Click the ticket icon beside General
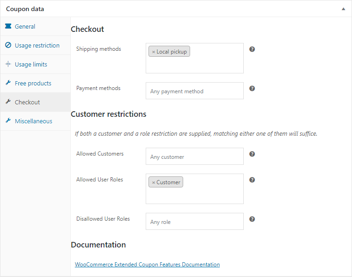Viewport: 352px width, 277px height. [8, 26]
